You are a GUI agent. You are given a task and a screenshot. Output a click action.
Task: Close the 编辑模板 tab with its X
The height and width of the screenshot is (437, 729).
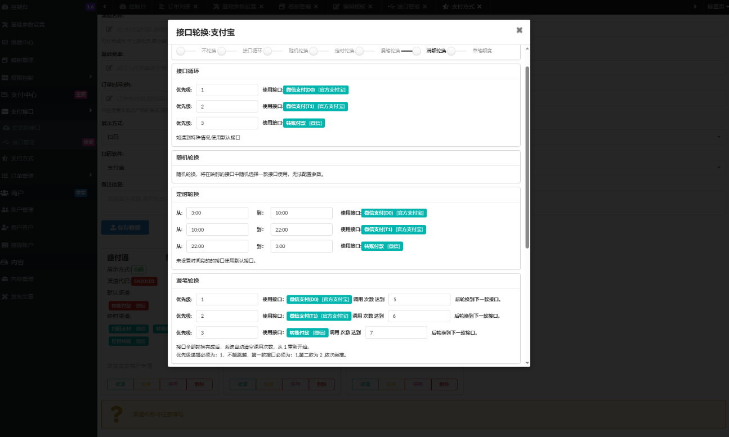[370, 7]
